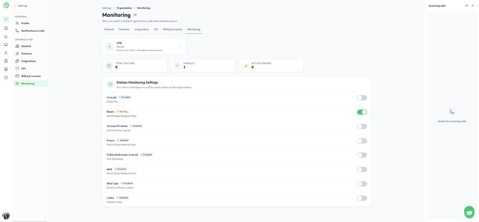
Task: Enable monitoring for the Android station
Action: pyautogui.click(x=362, y=98)
